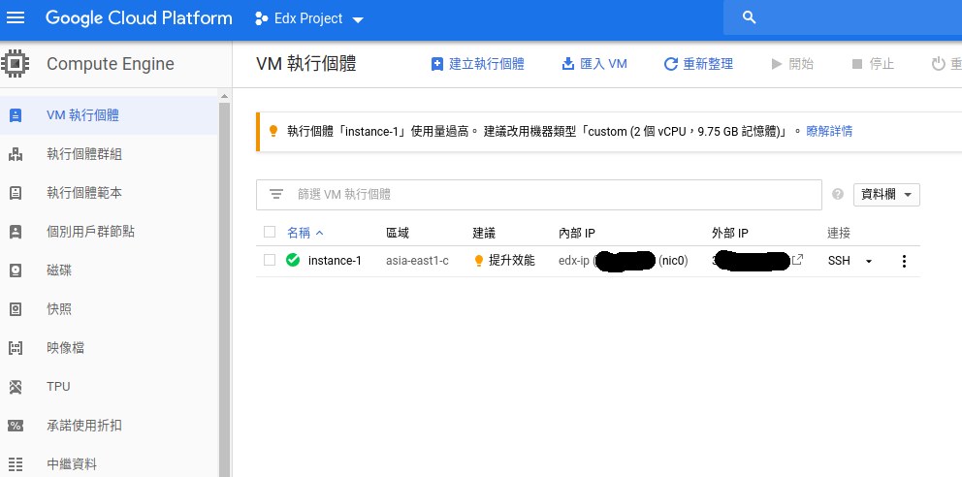Open the instance-1 name link
The width and height of the screenshot is (962, 477).
point(335,261)
